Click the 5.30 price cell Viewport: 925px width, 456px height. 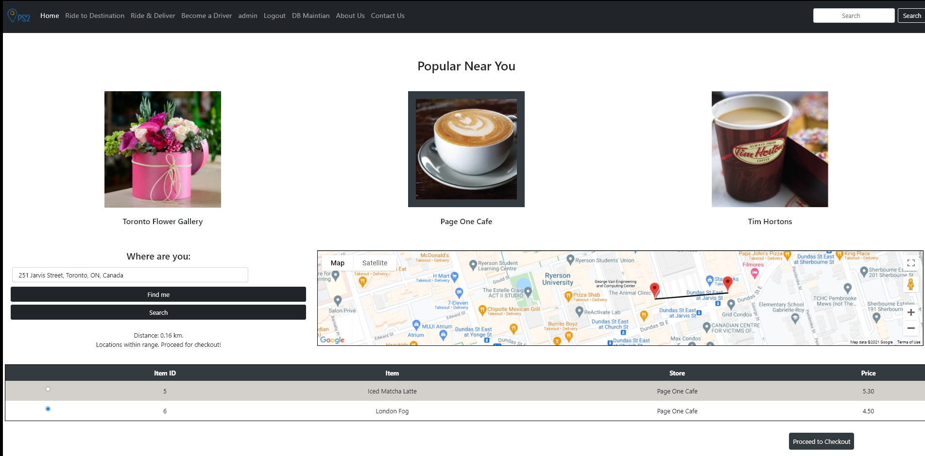(x=868, y=391)
